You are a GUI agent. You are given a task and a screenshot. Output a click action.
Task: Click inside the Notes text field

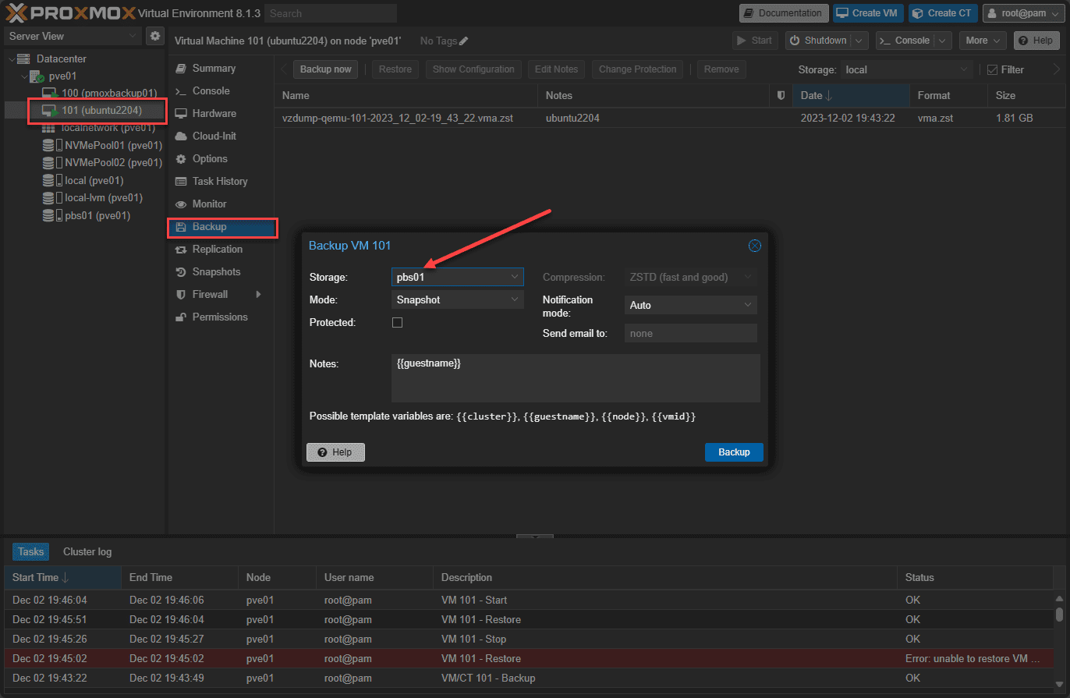575,378
